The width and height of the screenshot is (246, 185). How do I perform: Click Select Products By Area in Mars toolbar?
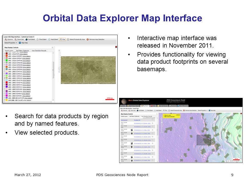(175, 110)
